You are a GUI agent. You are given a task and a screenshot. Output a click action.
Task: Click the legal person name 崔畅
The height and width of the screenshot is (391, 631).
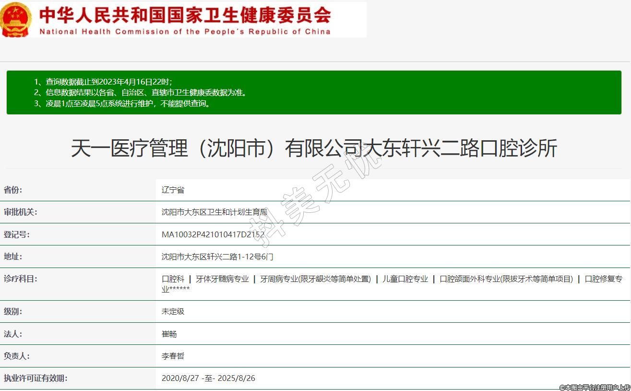coord(169,334)
